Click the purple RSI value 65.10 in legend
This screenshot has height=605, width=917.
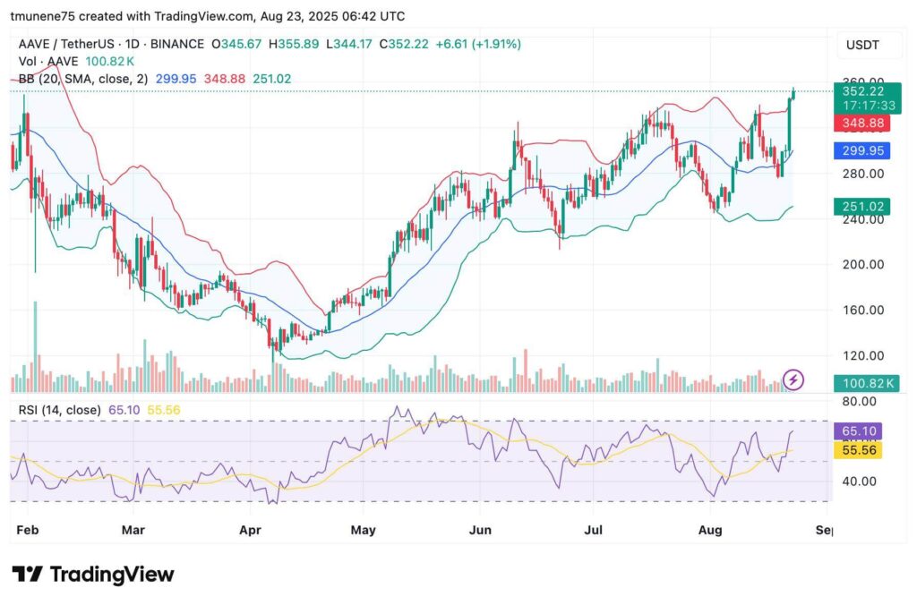tap(124, 411)
